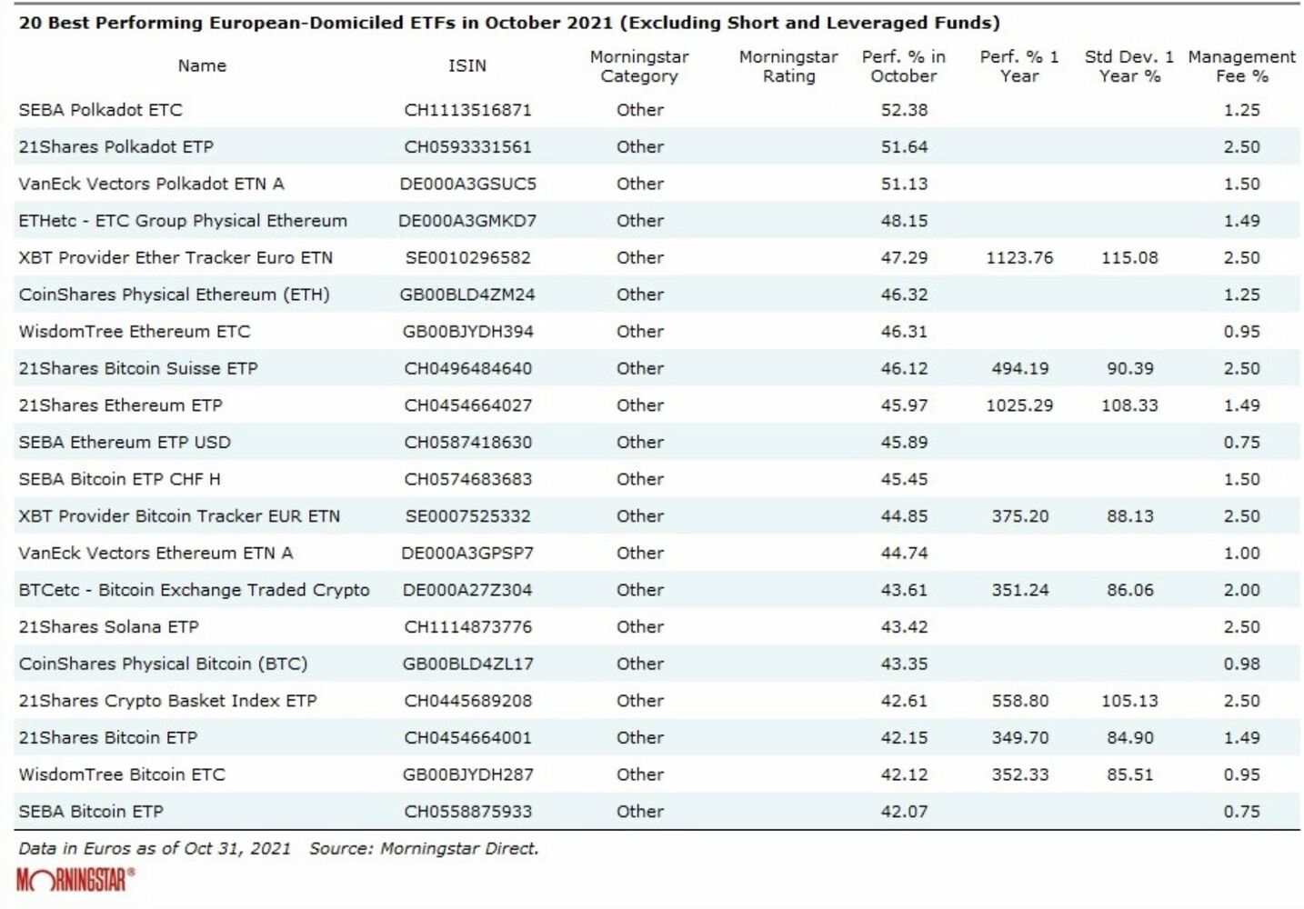Click the standard deviation value 90.39
Screen dimensions: 1304x909
[x=1129, y=368]
